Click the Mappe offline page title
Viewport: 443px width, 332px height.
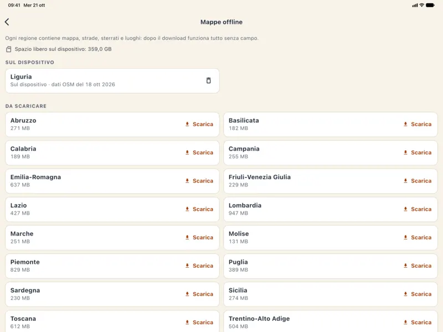(x=221, y=22)
